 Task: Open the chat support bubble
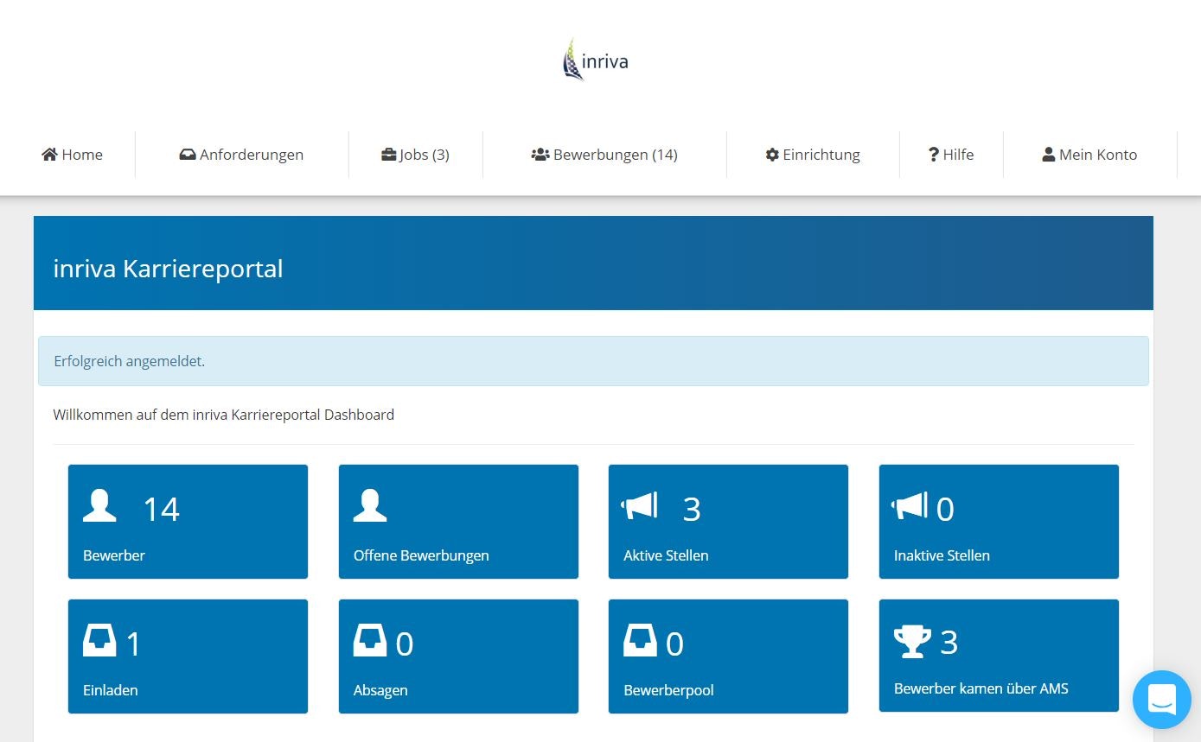point(1162,700)
